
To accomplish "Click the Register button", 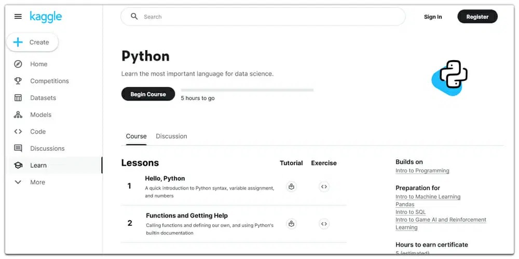I will click(x=477, y=17).
